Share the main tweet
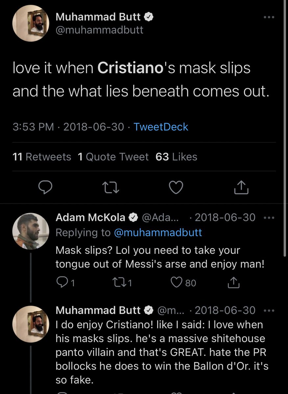Viewport: 288px width, 394px height. point(241,187)
